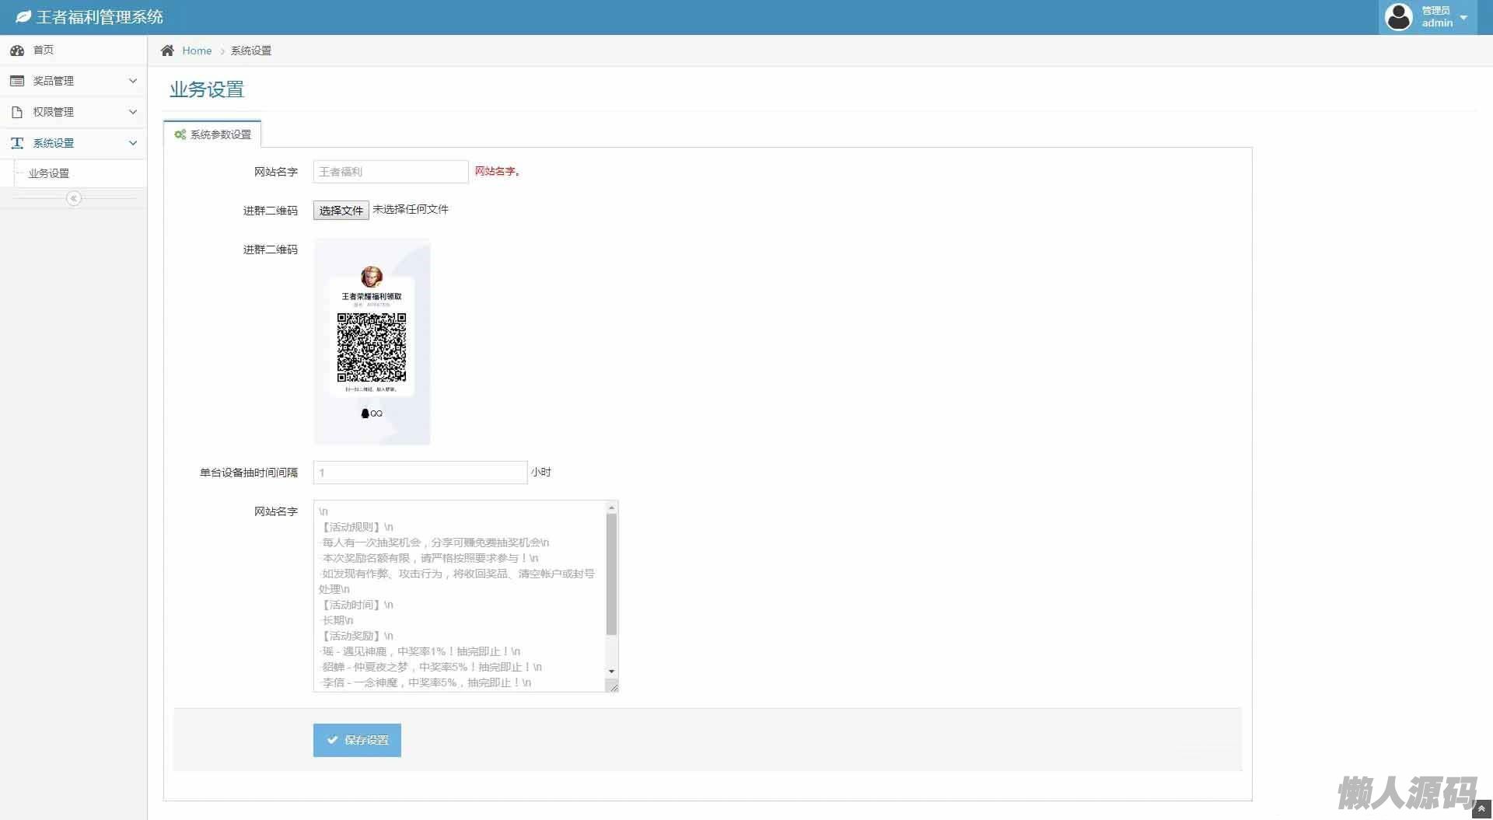The height and width of the screenshot is (820, 1493).
Task: Click the 王者福利管理系统 header title
Action: point(100,17)
